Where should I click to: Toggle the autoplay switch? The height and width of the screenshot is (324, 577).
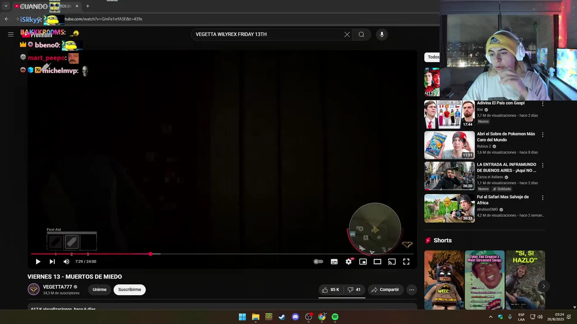(x=318, y=261)
